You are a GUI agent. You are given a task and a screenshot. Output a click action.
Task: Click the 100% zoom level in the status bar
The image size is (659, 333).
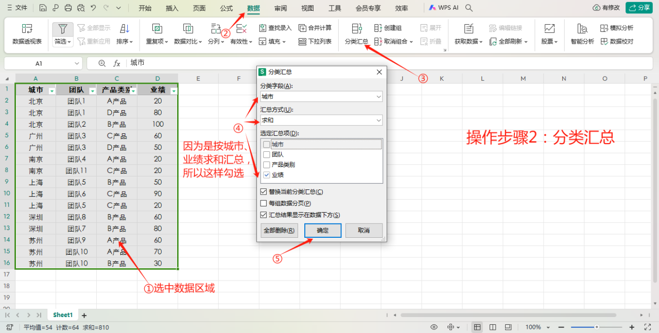click(533, 327)
